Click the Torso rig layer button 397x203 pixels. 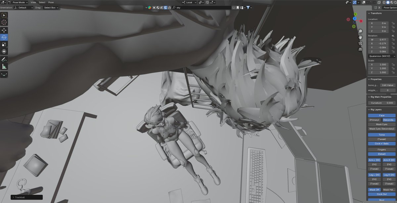pos(382,135)
